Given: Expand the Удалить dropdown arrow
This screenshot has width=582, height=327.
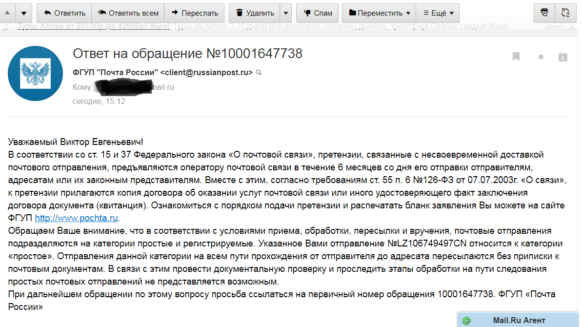Looking at the screenshot, I should (286, 13).
